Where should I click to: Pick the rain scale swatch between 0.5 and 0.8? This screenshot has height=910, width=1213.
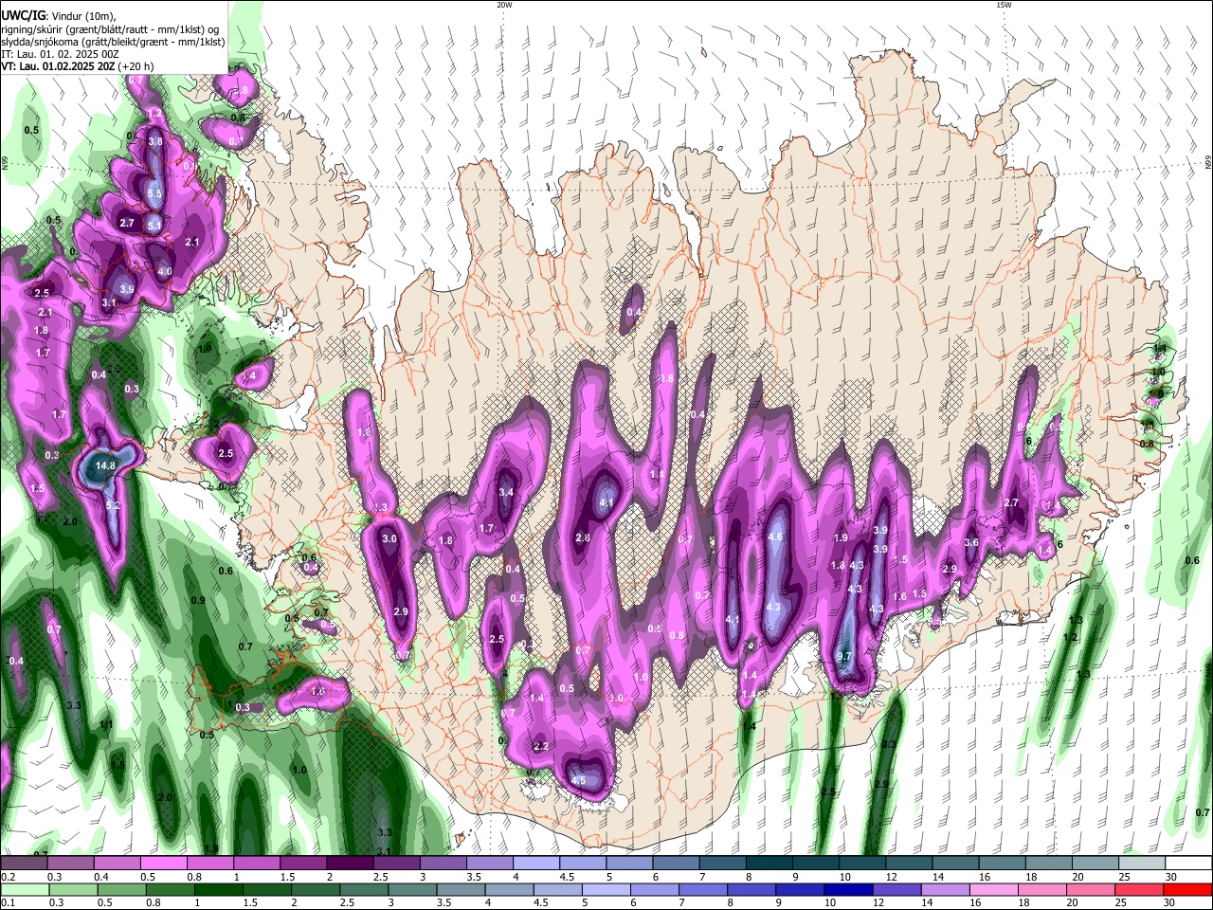[123, 889]
